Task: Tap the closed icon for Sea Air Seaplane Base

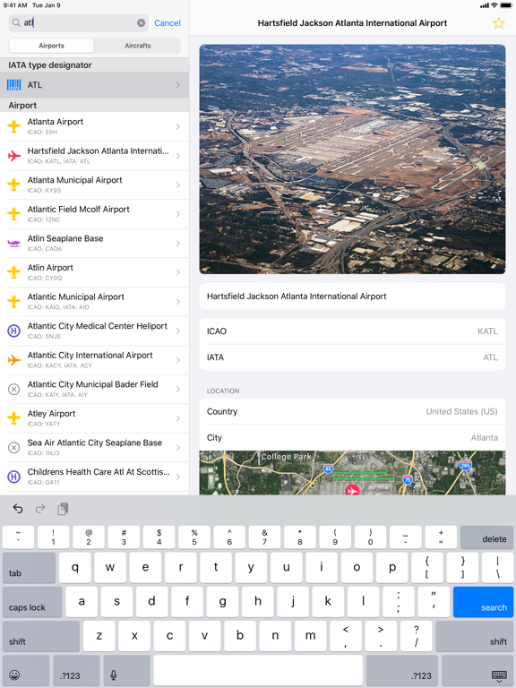Action: coord(14,448)
